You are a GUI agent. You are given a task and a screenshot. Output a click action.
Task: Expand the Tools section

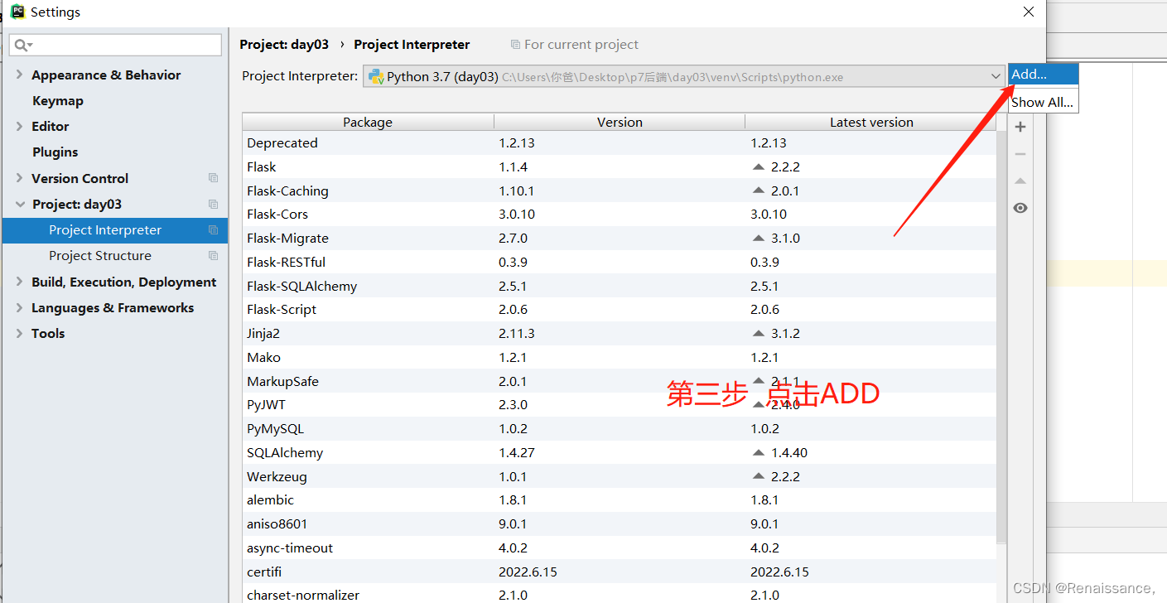(x=19, y=333)
